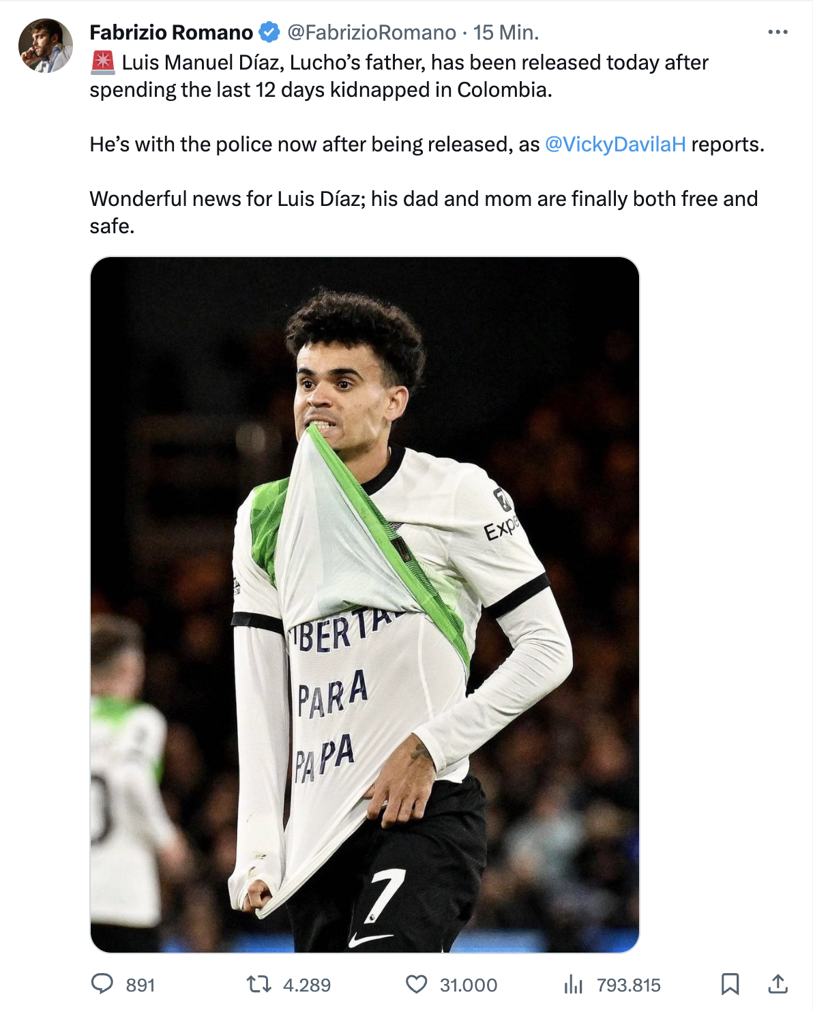Click the tweet text about Luis Manuel Díaz
Screen dimensions: 813x1012
(427, 145)
